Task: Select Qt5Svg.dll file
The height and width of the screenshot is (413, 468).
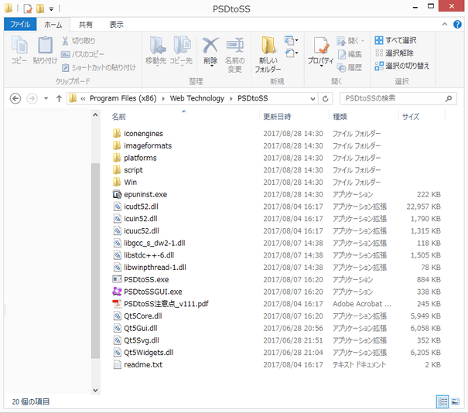Action: [x=276, y=340]
